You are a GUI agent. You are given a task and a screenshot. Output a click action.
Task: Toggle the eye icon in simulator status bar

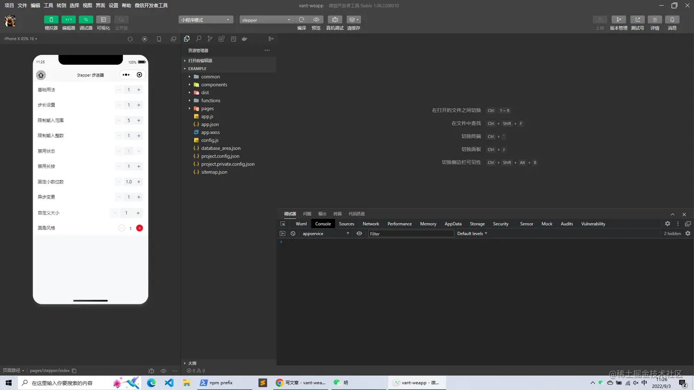[x=163, y=371]
